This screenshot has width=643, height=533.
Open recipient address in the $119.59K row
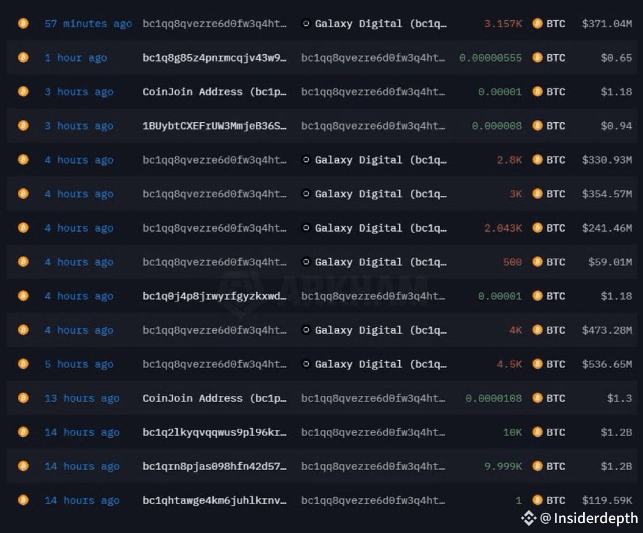coord(373,500)
